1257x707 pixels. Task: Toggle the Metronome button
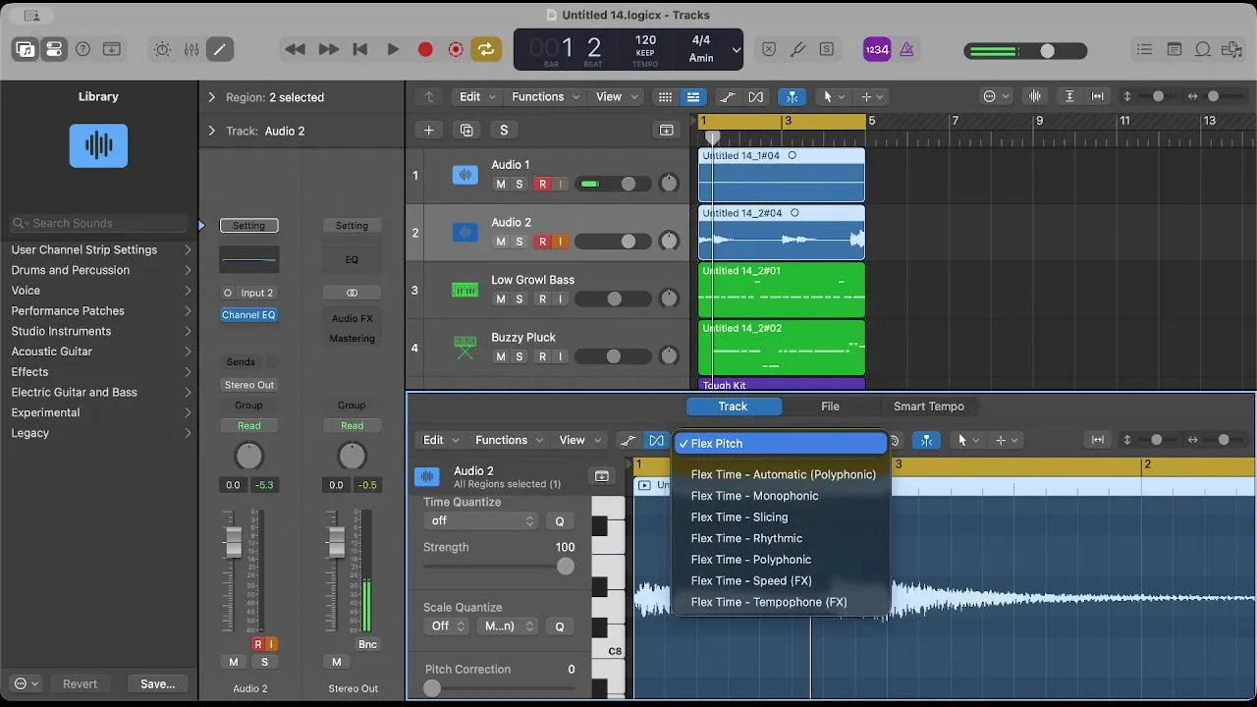[x=906, y=49]
